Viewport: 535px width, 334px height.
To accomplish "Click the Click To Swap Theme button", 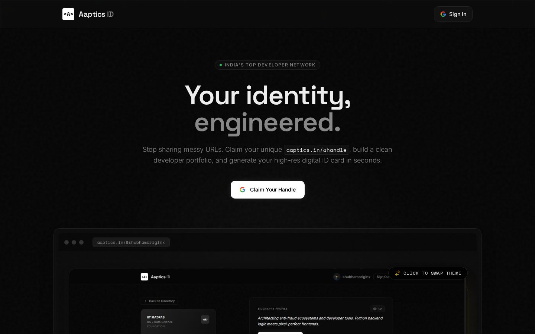I will 428,273.
